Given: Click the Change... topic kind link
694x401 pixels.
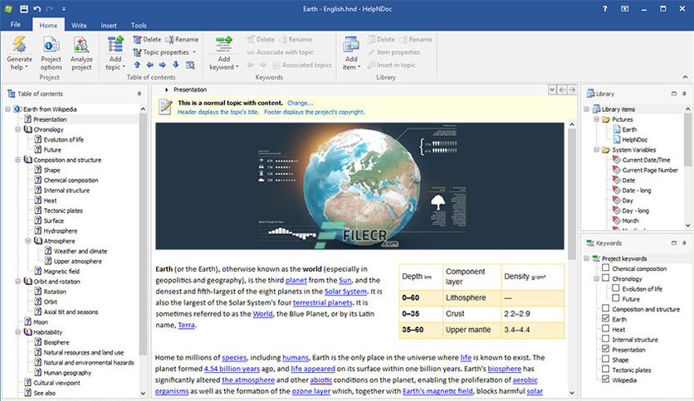Looking at the screenshot, I should (300, 103).
